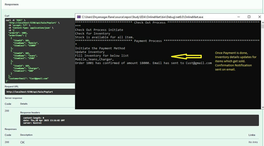Click the 'date: Thu,10 Apr 2025' header line

(44, 121)
